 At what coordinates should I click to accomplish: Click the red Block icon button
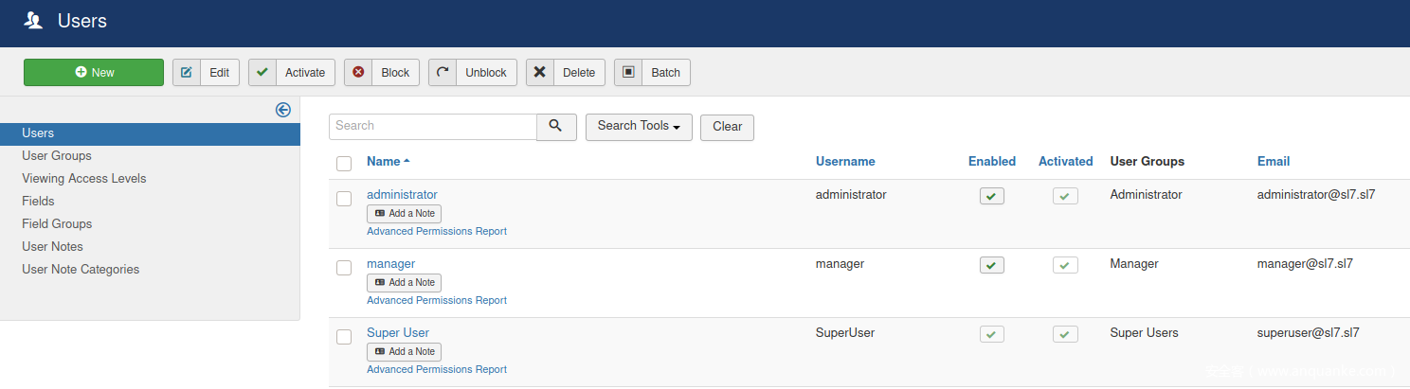(358, 73)
